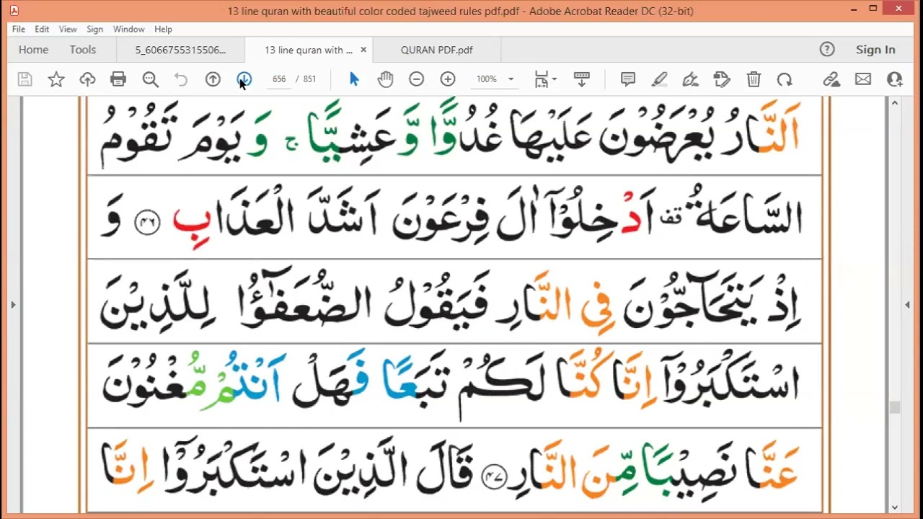
Task: Switch to the Tools tab
Action: 83,50
